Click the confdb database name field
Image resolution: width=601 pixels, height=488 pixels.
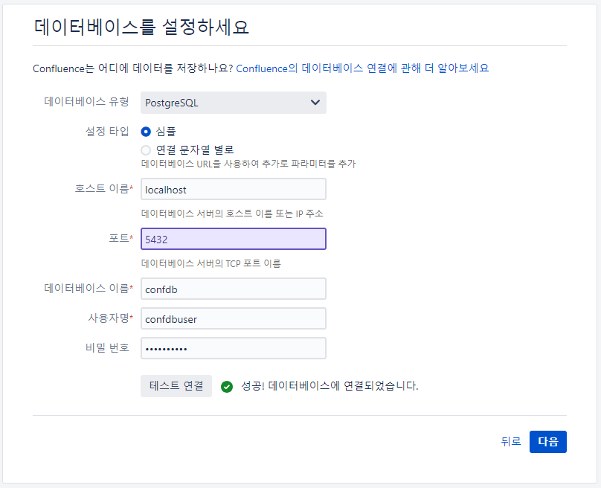point(234,289)
